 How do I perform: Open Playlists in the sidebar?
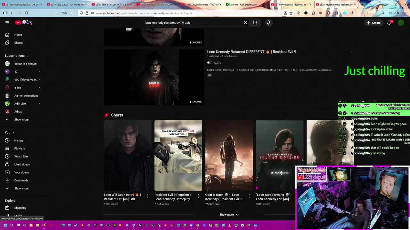[x=24, y=148]
